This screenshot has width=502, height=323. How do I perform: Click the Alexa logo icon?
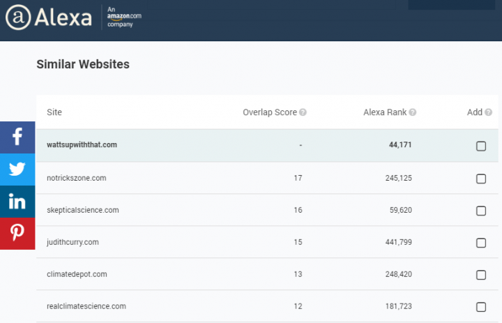click(x=18, y=18)
